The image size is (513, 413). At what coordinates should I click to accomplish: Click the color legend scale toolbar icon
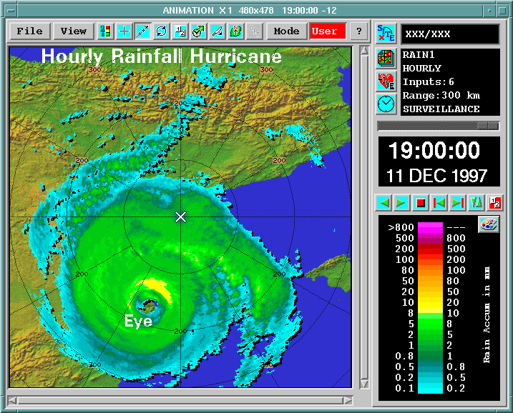coord(106,31)
